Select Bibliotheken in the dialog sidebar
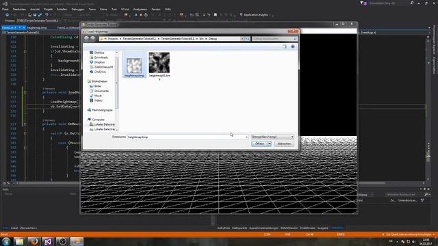The width and height of the screenshot is (438, 246). [x=97, y=81]
